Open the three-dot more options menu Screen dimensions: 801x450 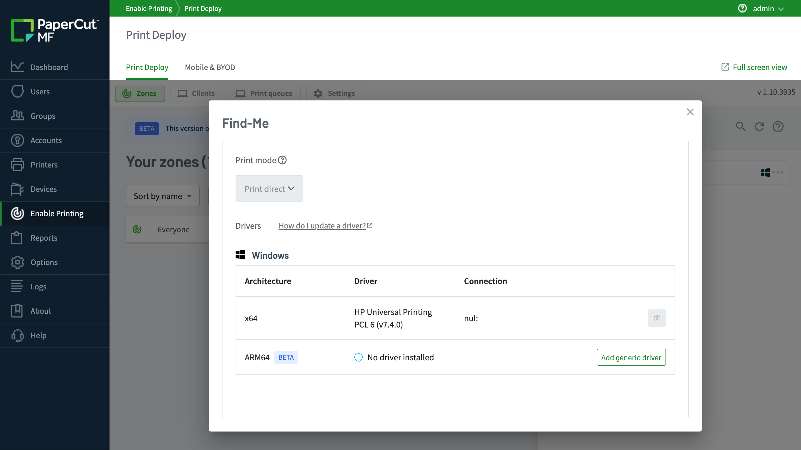[x=778, y=172]
